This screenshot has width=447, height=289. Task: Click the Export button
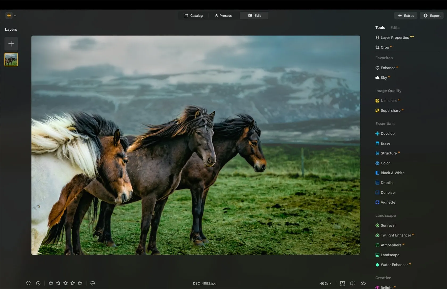pyautogui.click(x=432, y=16)
